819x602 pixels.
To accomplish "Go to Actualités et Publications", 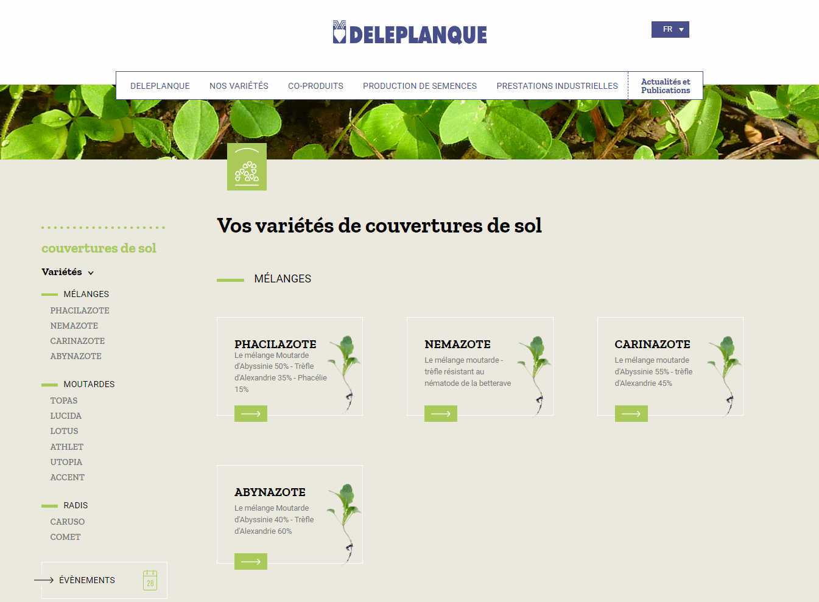I will click(x=666, y=86).
